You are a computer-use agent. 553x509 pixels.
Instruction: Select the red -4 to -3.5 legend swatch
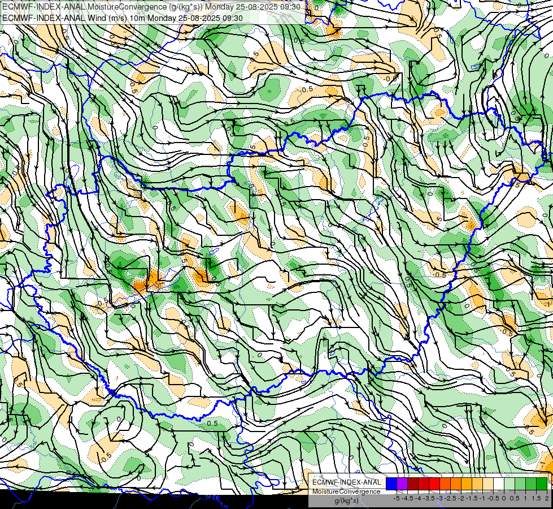424,484
